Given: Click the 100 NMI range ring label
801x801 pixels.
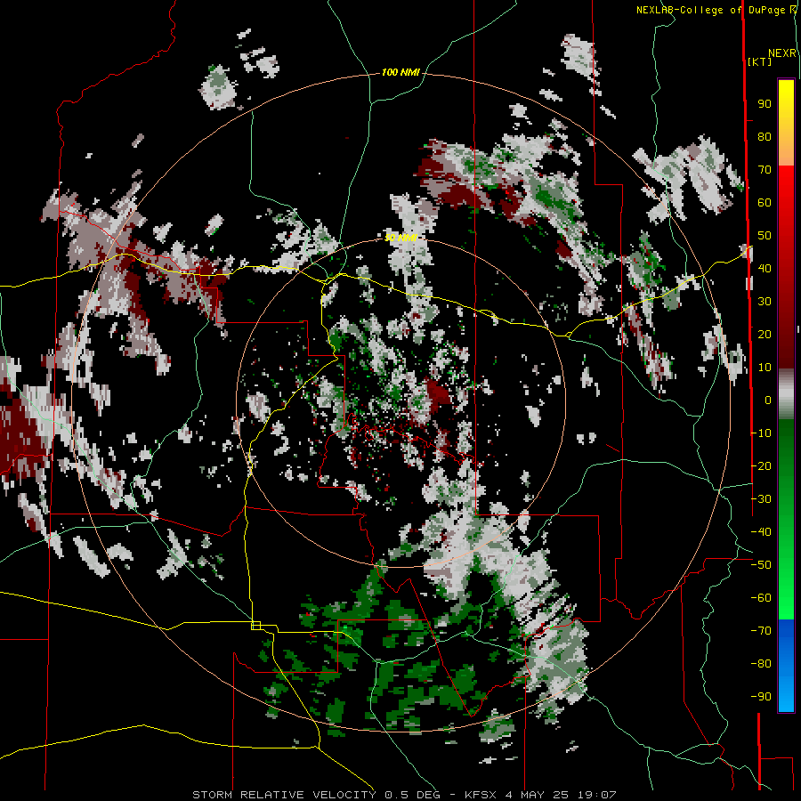Looking at the screenshot, I should [x=400, y=73].
